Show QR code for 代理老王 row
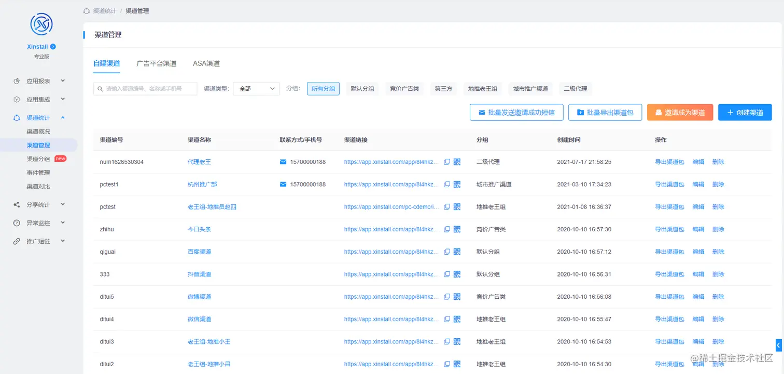The height and width of the screenshot is (374, 784). click(457, 162)
